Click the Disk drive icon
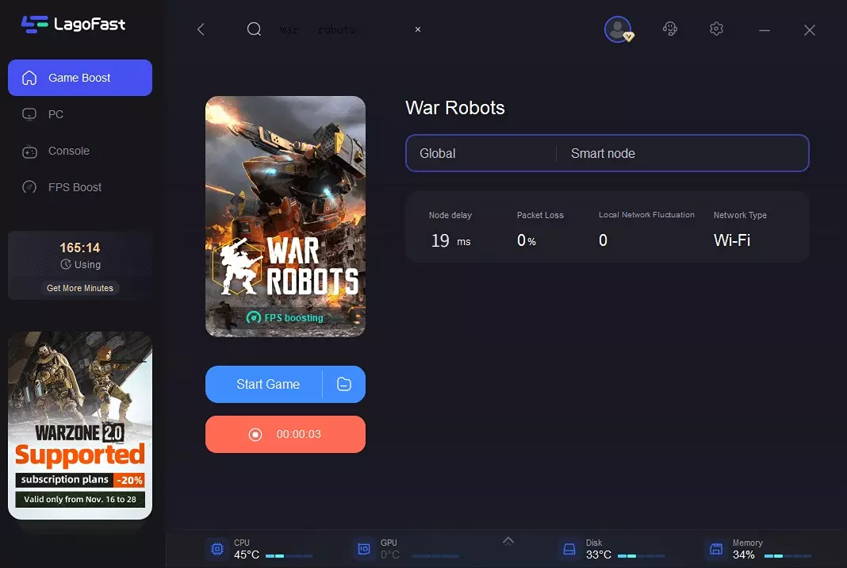The width and height of the screenshot is (847, 568). [x=569, y=549]
